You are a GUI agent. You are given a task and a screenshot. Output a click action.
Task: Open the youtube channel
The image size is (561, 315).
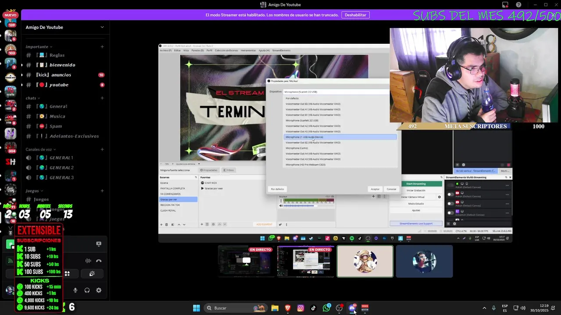tap(65, 85)
